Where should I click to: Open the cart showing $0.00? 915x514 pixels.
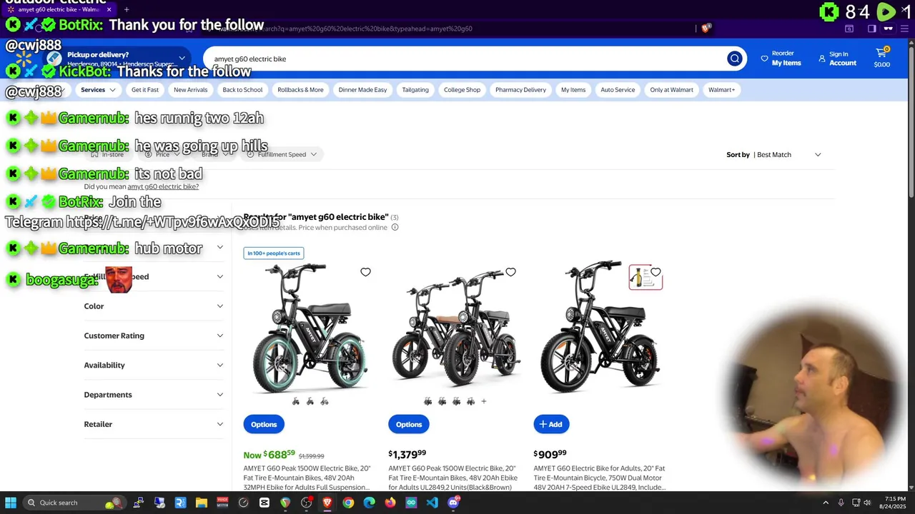click(882, 58)
